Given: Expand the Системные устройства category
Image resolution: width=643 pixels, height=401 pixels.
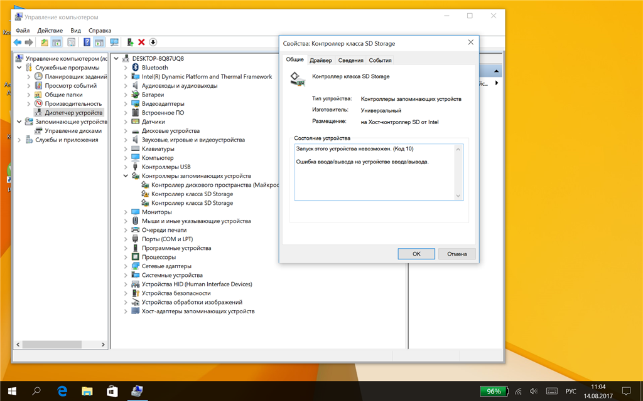Looking at the screenshot, I should point(126,275).
